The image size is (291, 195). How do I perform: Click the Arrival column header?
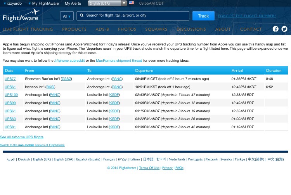237,71
